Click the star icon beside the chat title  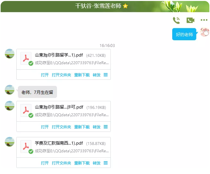[125, 6]
